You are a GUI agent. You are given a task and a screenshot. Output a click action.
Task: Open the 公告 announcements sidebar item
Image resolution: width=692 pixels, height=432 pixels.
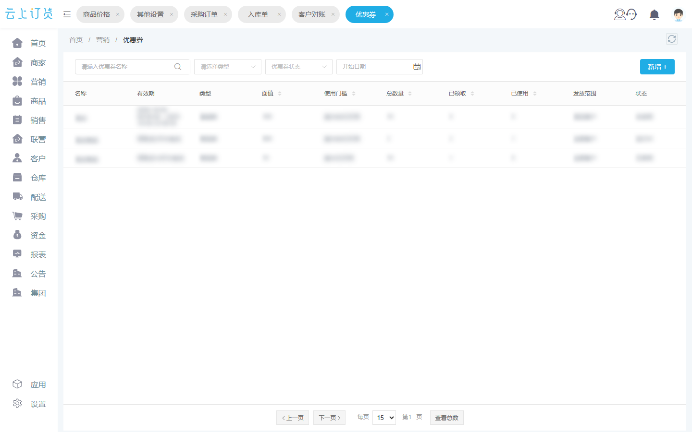(29, 274)
